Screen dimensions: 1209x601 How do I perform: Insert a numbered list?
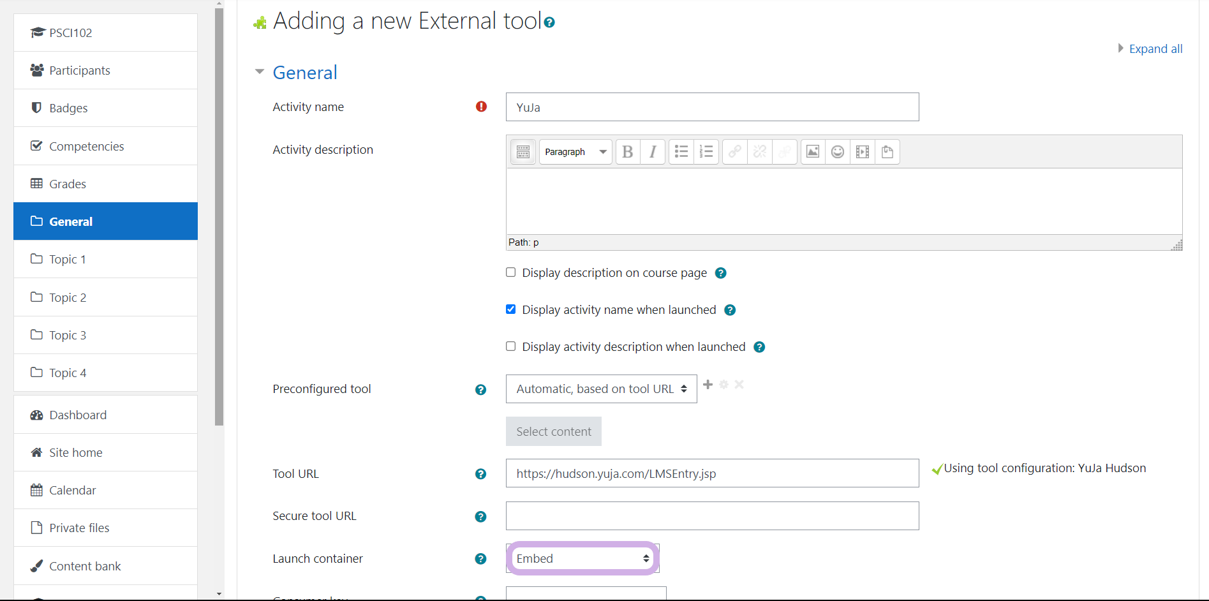click(x=706, y=152)
